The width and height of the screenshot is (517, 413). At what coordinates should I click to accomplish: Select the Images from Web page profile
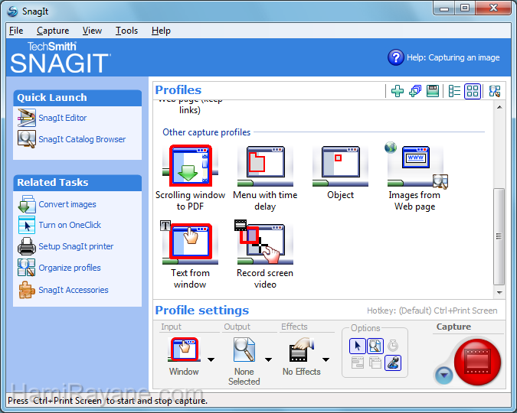(415, 176)
